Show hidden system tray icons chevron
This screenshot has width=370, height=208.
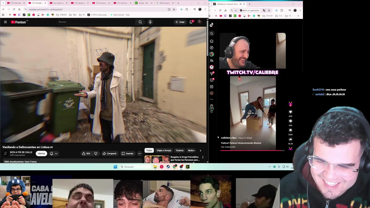point(269,167)
